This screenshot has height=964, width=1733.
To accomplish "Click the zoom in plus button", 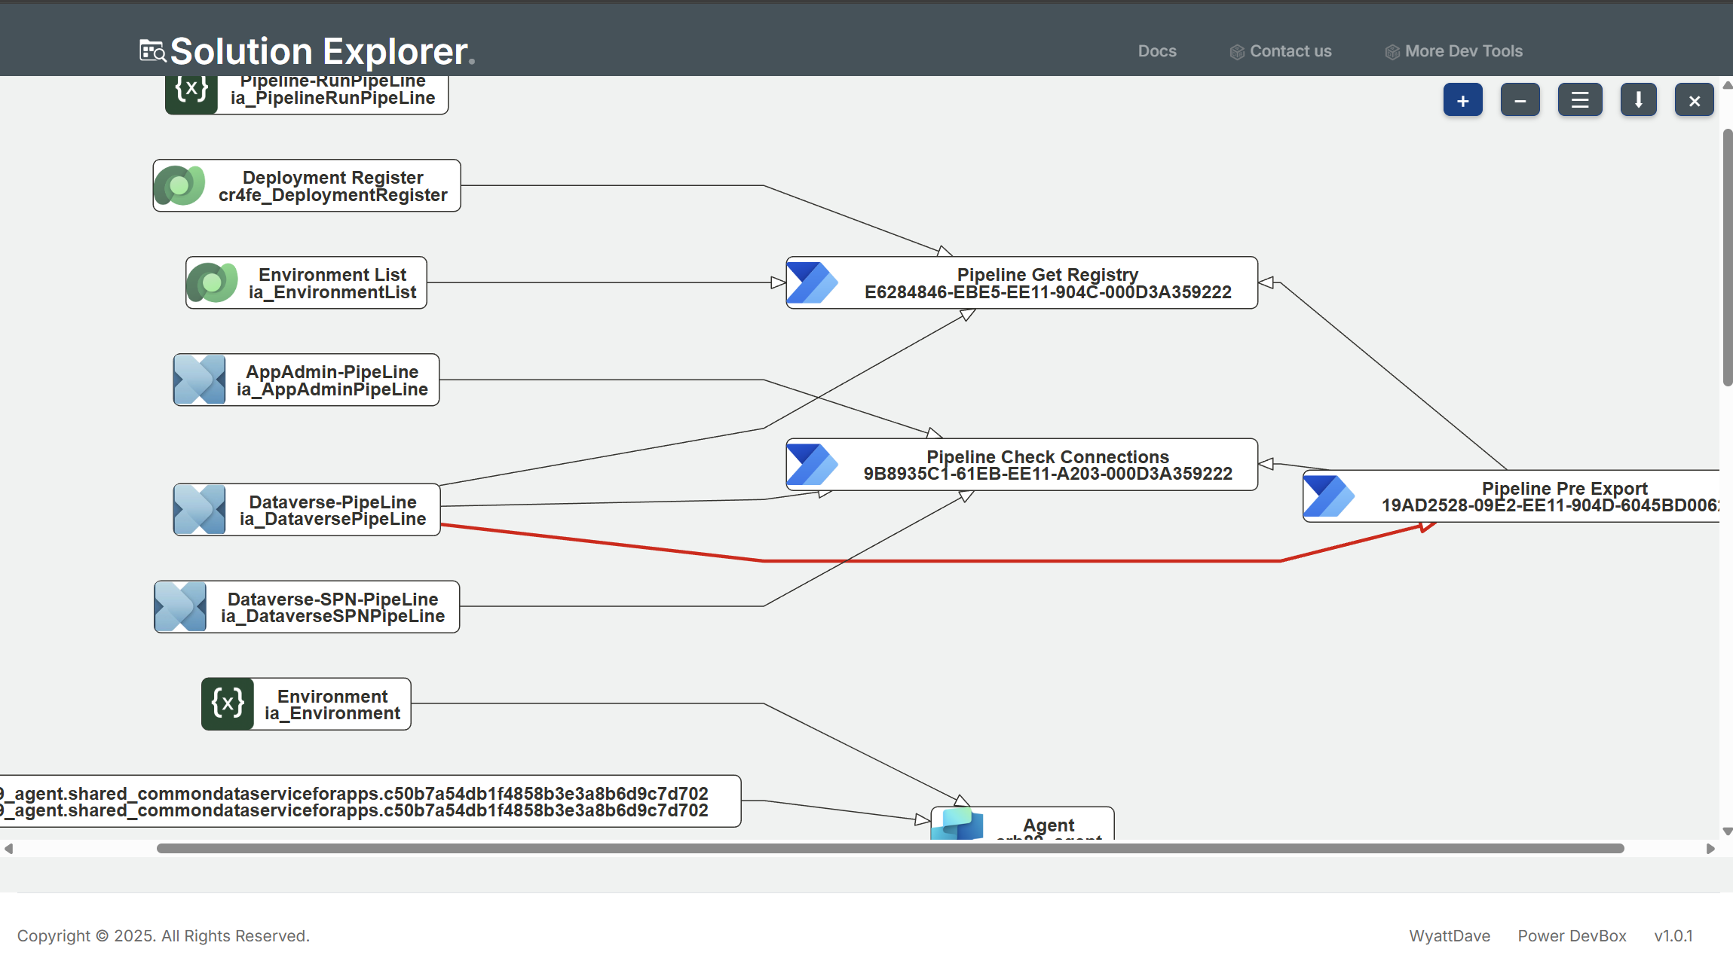I will [x=1462, y=100].
